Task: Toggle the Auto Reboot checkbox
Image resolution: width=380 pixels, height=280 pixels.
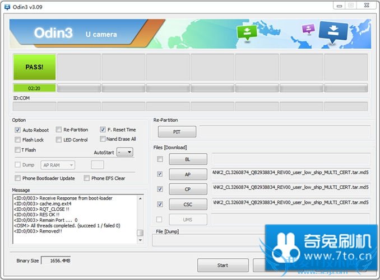Action: 17,130
